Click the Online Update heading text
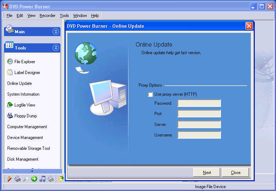Image resolution: width=276 pixels, height=191 pixels. coord(154,44)
